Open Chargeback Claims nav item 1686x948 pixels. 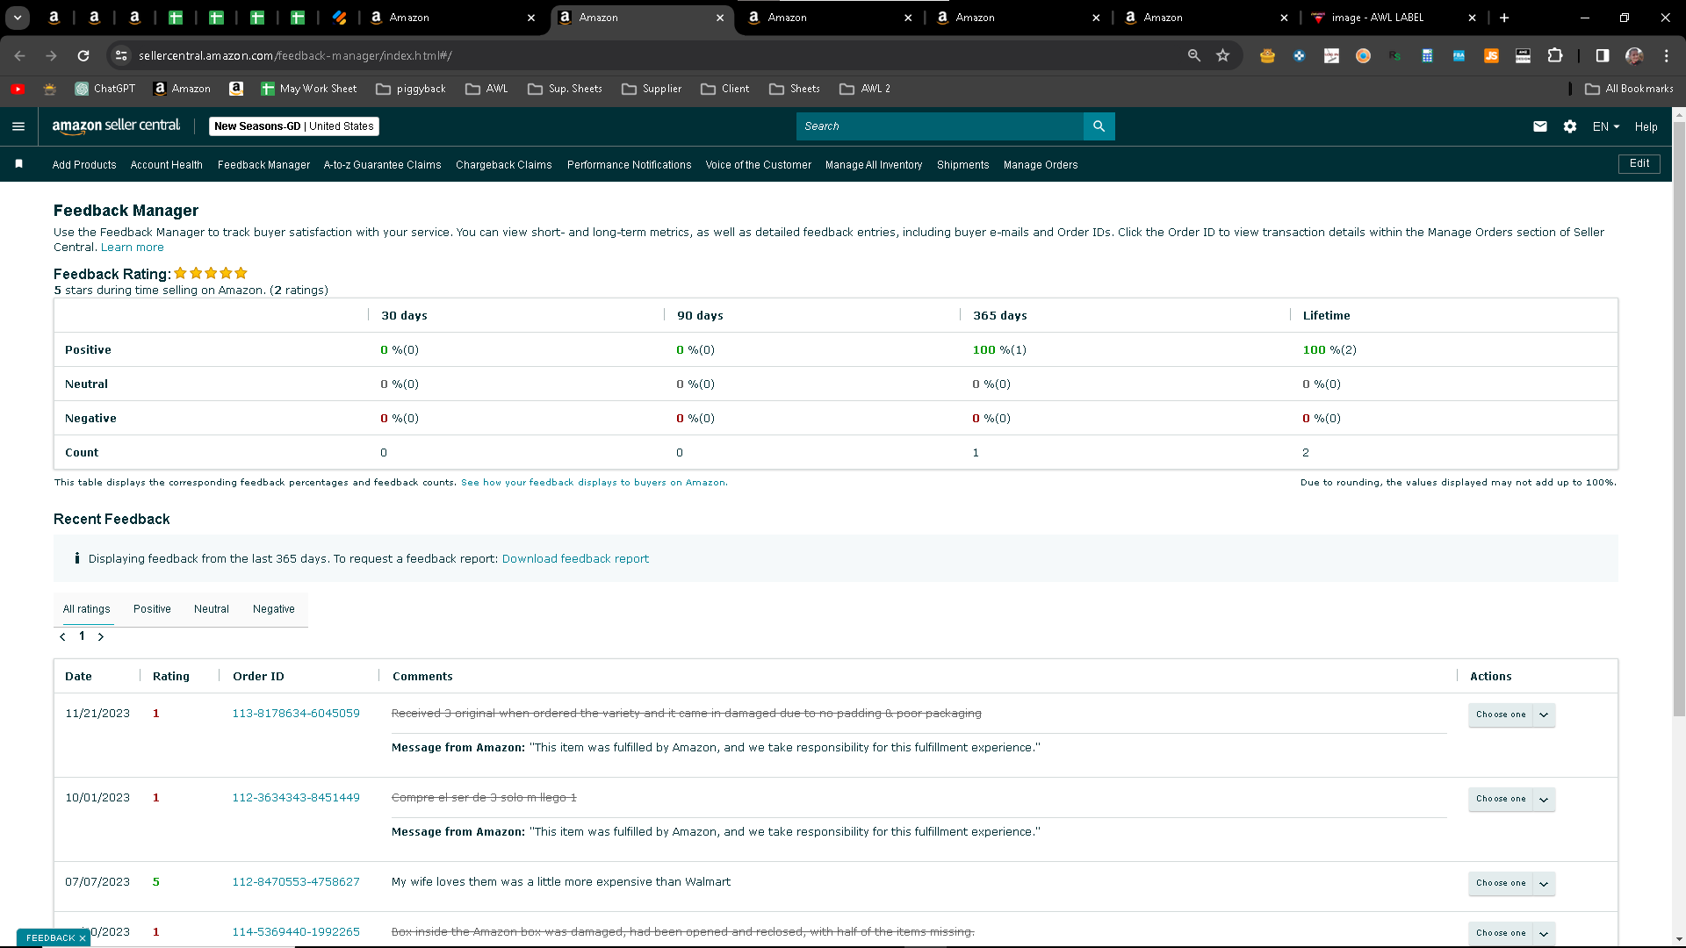(504, 165)
